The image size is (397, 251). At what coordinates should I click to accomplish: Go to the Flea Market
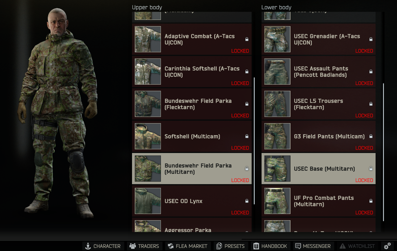point(188,246)
